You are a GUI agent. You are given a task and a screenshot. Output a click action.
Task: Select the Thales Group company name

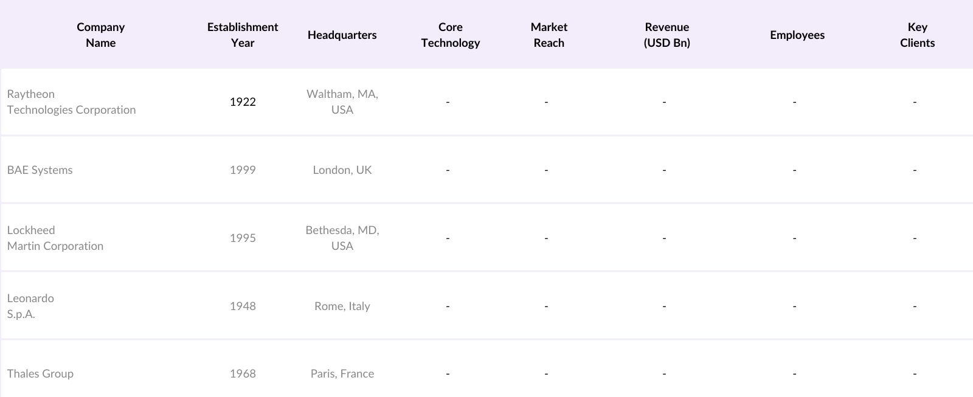tap(41, 374)
